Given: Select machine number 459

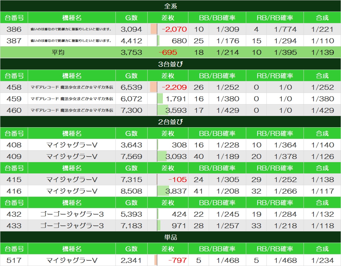Looking at the screenshot, I should (x=14, y=99).
